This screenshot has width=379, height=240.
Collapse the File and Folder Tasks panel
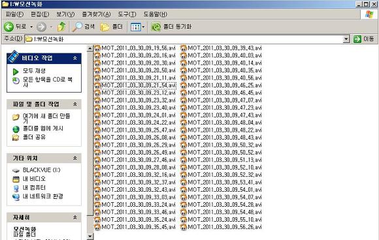75,104
